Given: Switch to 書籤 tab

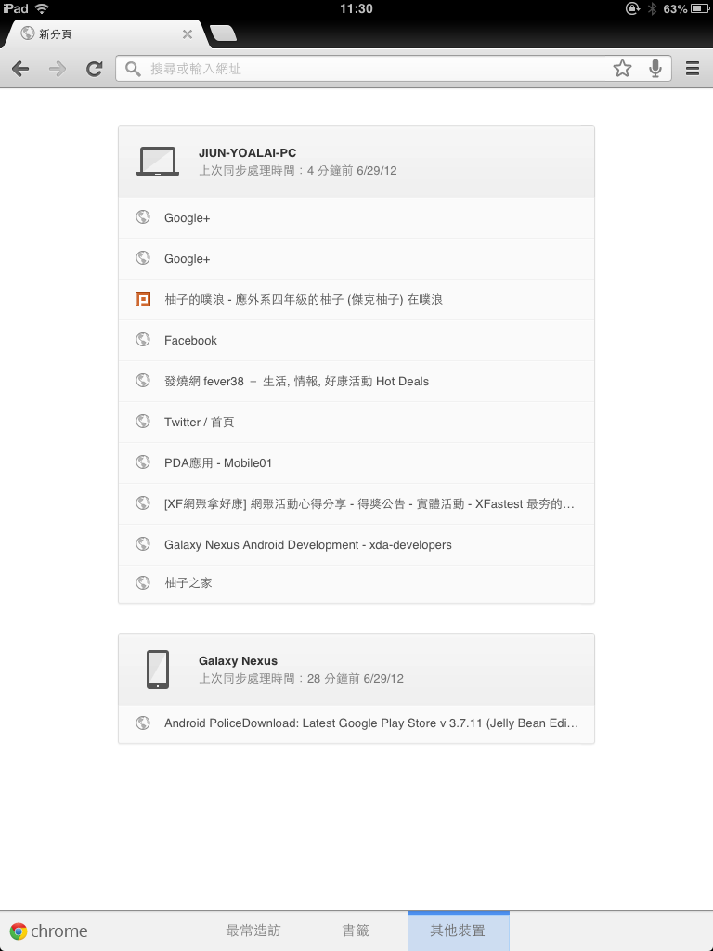Looking at the screenshot, I should click(x=356, y=931).
